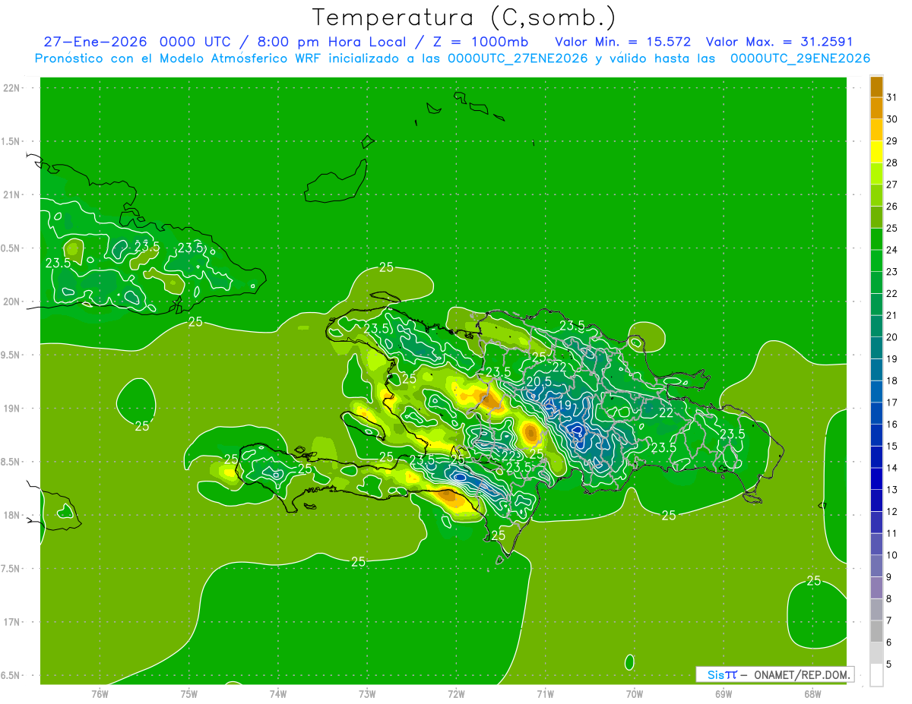The width and height of the screenshot is (912, 704).
Task: Click the 76W longitude axis label
Action: [x=100, y=694]
